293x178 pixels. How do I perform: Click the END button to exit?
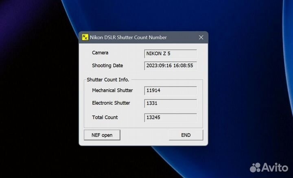tap(186, 135)
